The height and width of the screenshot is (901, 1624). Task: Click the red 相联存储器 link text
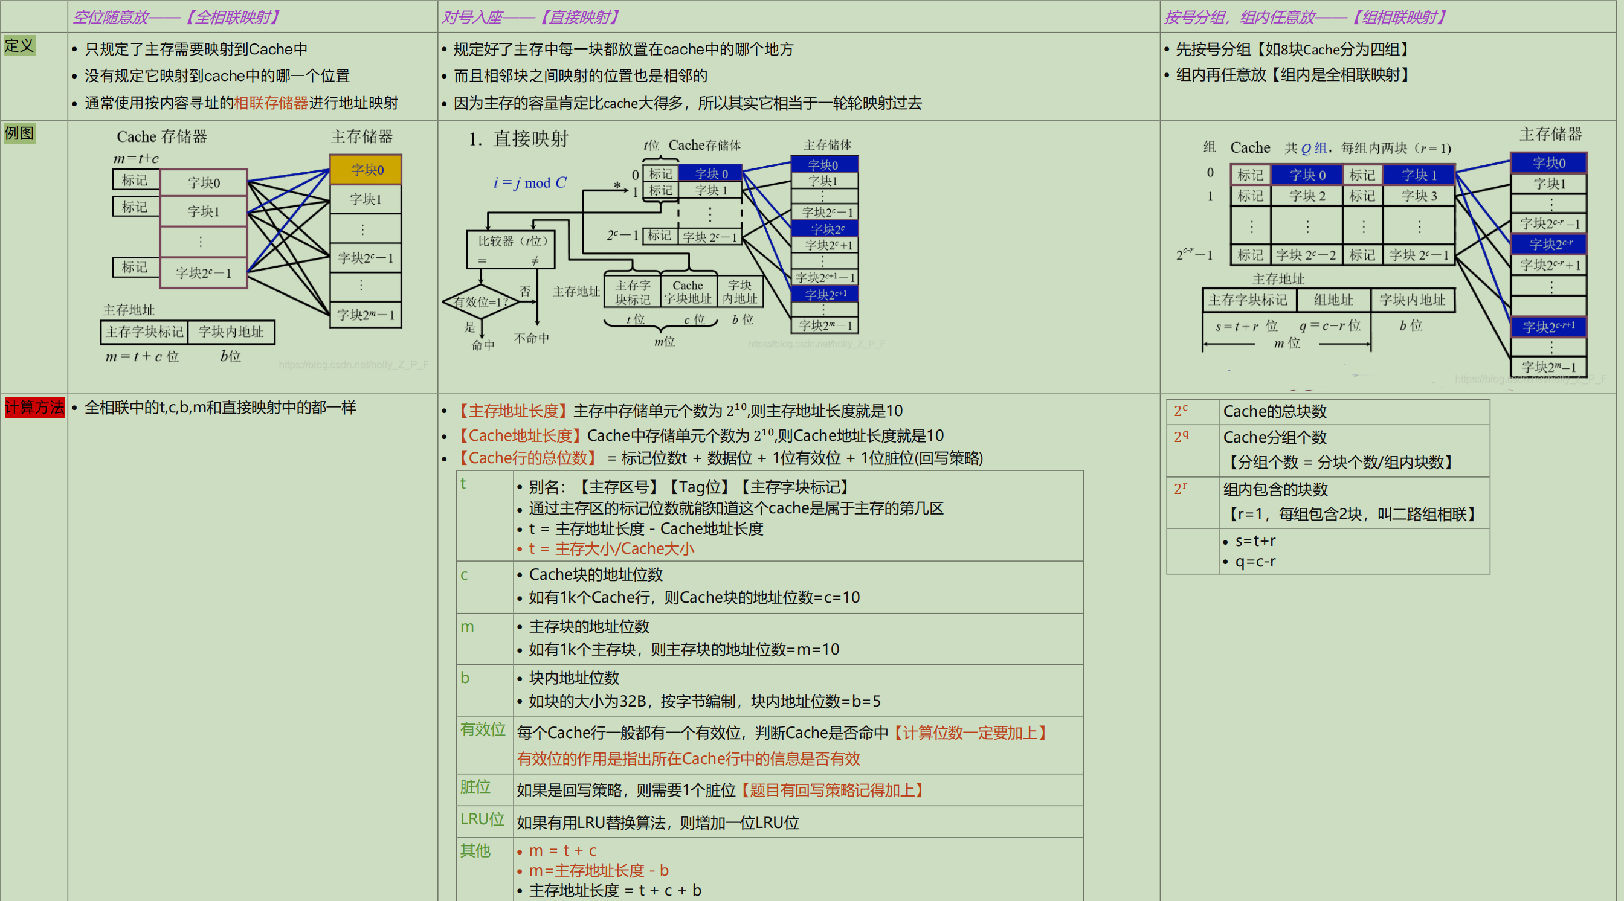click(271, 103)
